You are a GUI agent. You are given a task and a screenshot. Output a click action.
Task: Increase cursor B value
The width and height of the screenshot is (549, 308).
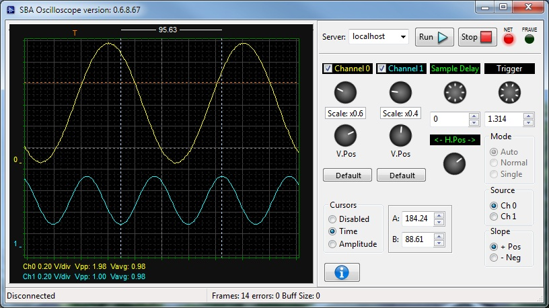point(439,237)
